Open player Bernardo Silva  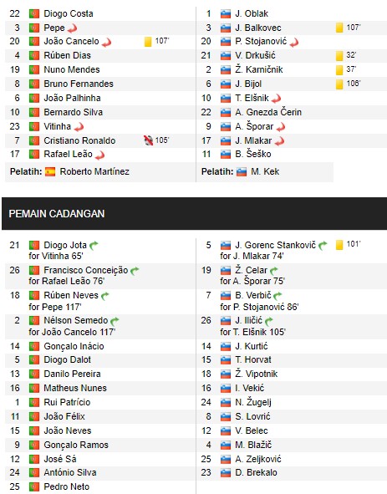pyautogui.click(x=73, y=113)
